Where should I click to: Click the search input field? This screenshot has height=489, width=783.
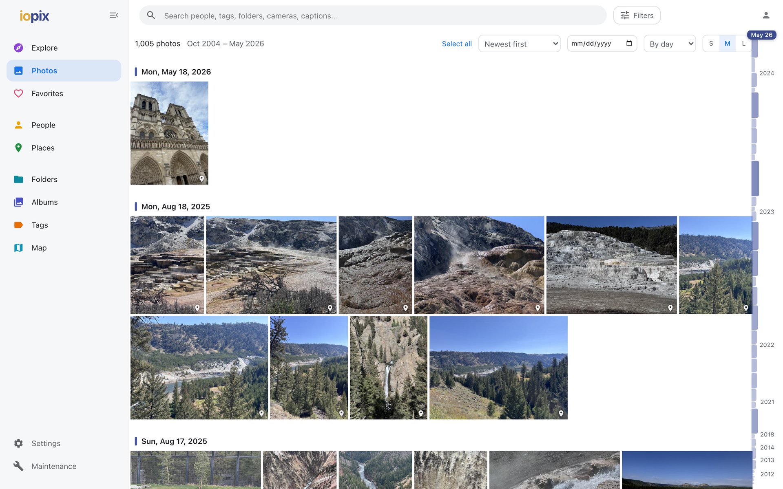pyautogui.click(x=373, y=15)
